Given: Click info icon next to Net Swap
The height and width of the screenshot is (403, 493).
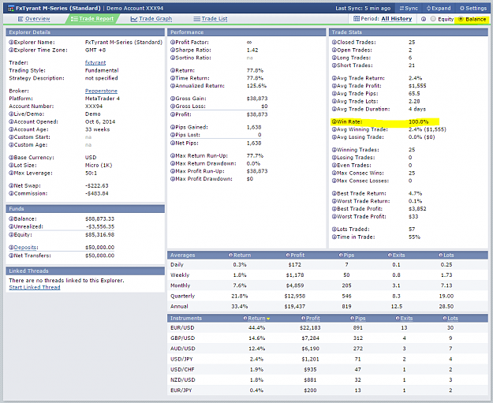Looking at the screenshot, I should (11, 186).
